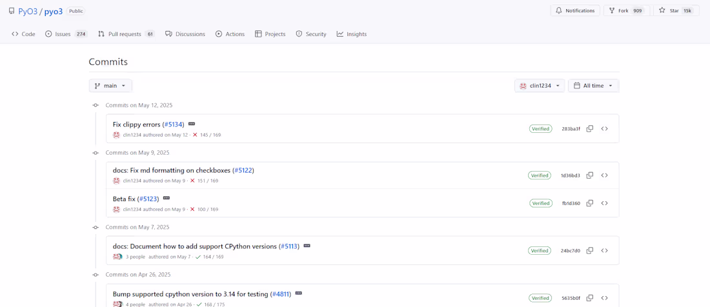Click Verified badge for commit 1d36bd3

point(540,175)
